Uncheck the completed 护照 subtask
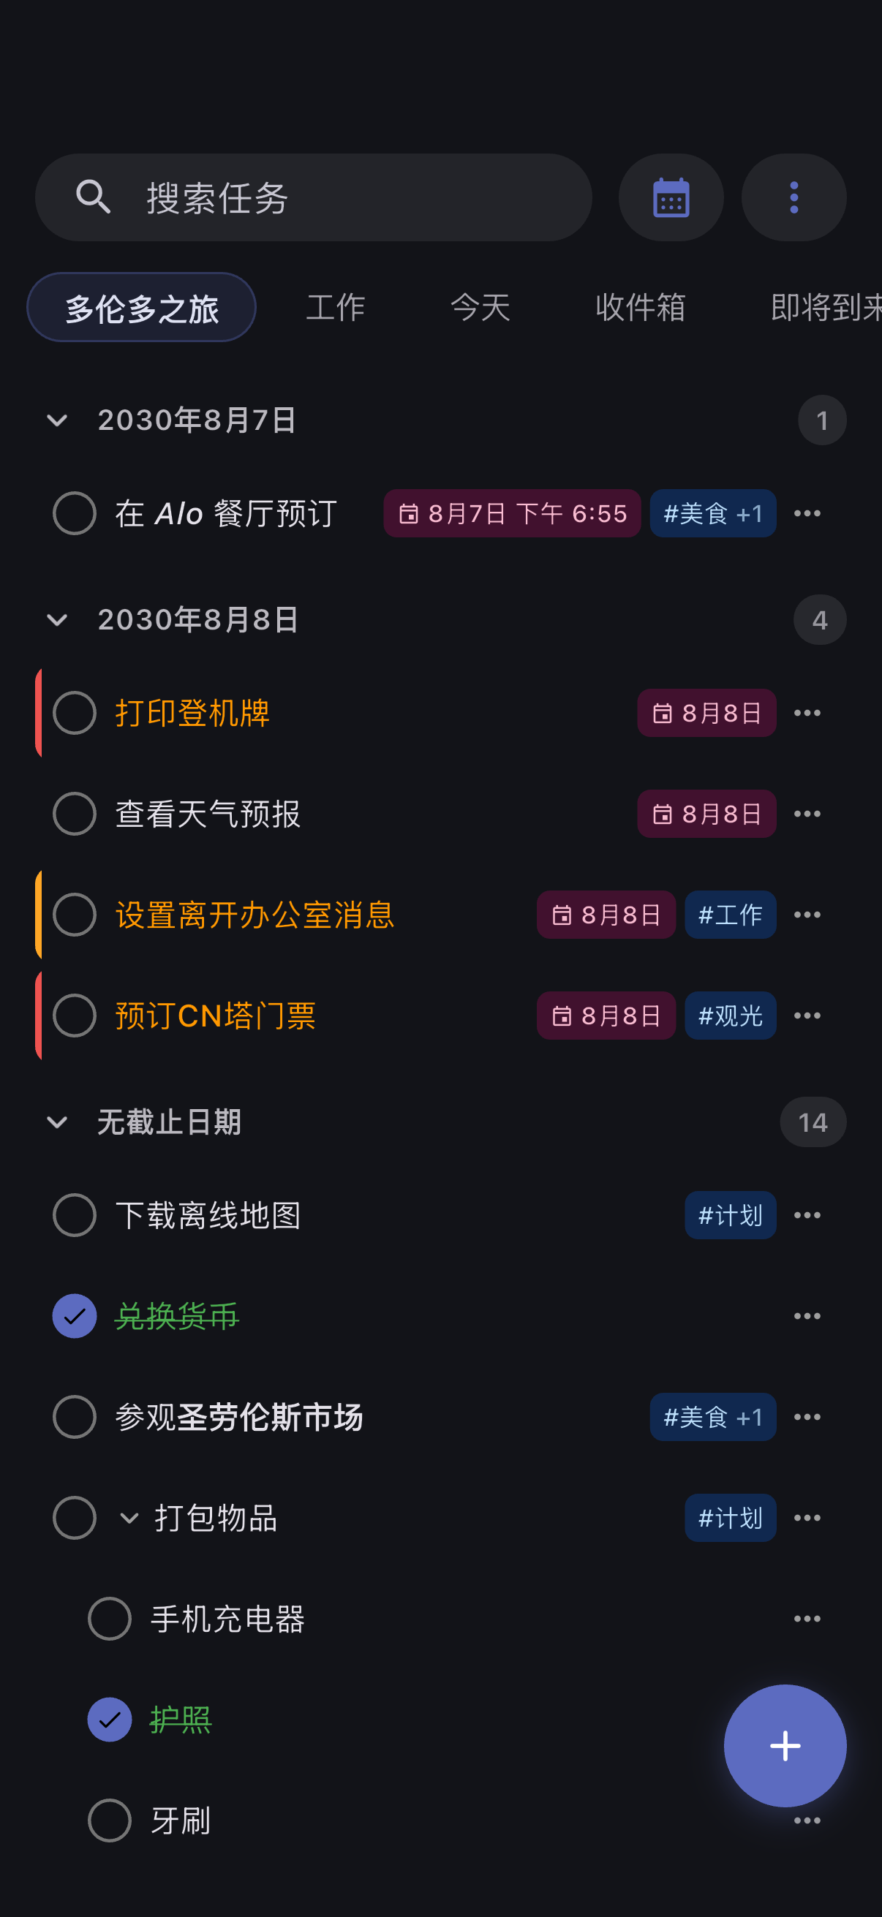The height and width of the screenshot is (1917, 882). (110, 1719)
